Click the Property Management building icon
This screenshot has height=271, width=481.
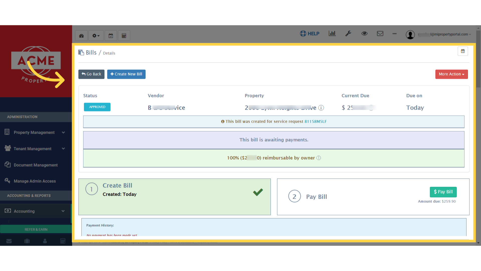click(7, 132)
